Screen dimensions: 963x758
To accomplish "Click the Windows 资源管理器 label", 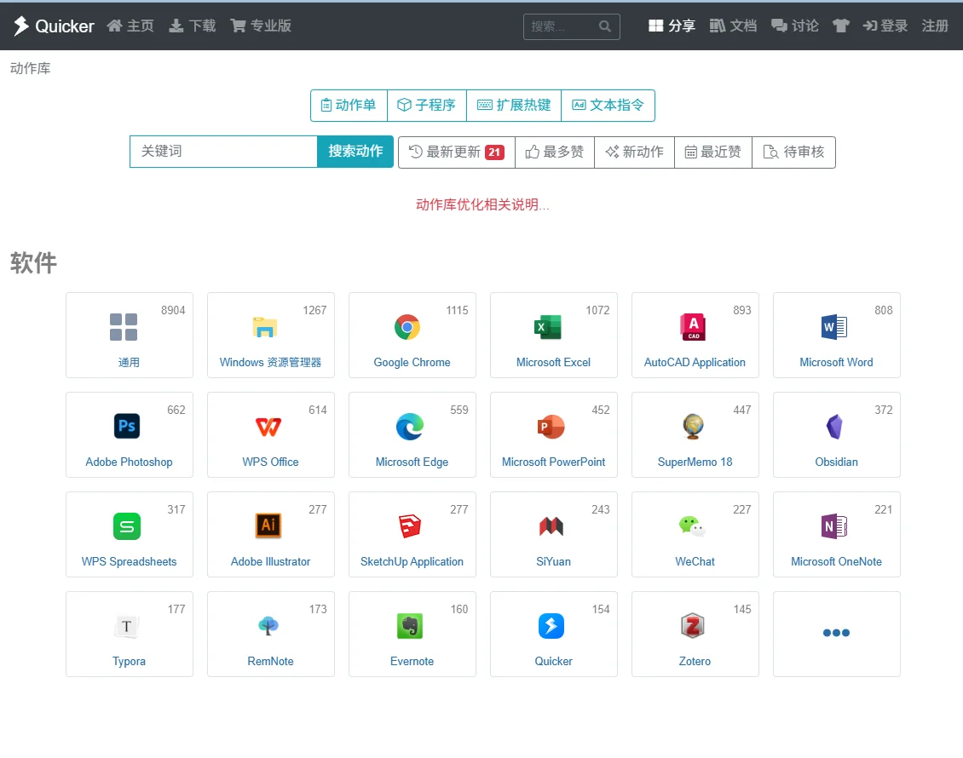I will pyautogui.click(x=270, y=362).
